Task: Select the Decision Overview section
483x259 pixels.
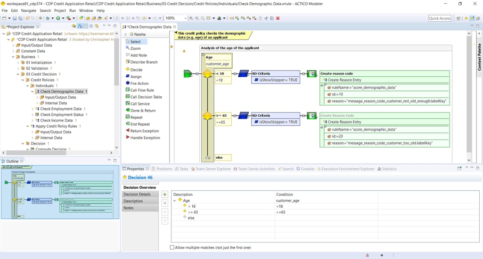Action: pos(140,187)
